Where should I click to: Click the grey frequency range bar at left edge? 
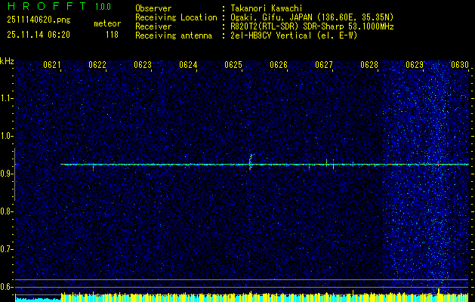(x=14, y=174)
